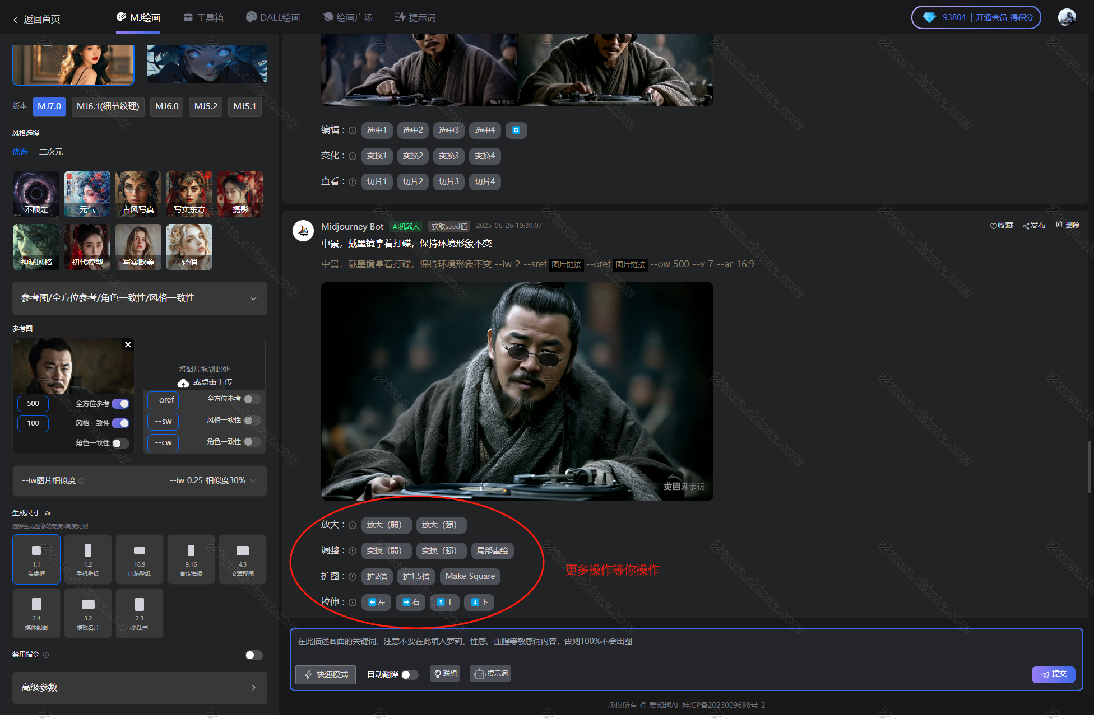The image size is (1094, 719).
Task: Expand the 参考图/全方位参考 section
Action: point(140,298)
